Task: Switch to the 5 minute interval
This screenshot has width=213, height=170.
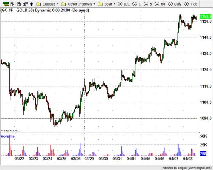Action: click(148, 4)
